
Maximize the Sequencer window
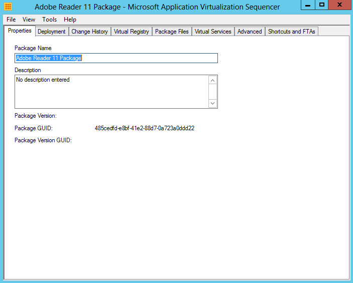[x=322, y=5]
